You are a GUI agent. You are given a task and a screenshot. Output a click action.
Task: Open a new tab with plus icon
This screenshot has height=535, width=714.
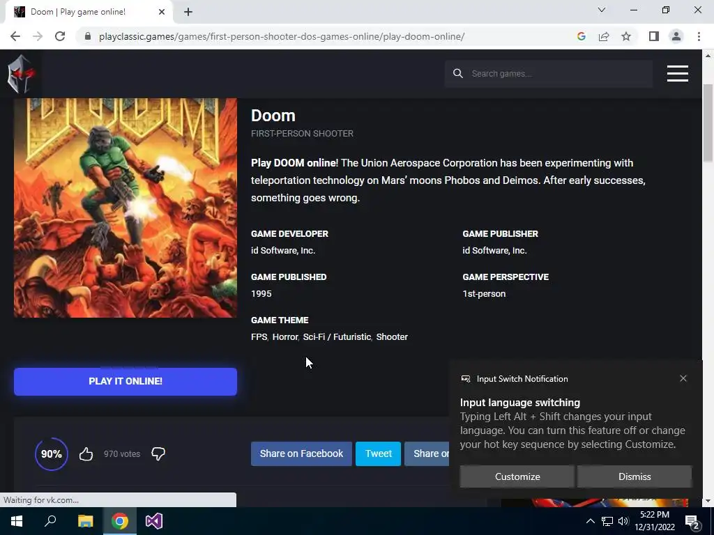click(188, 12)
